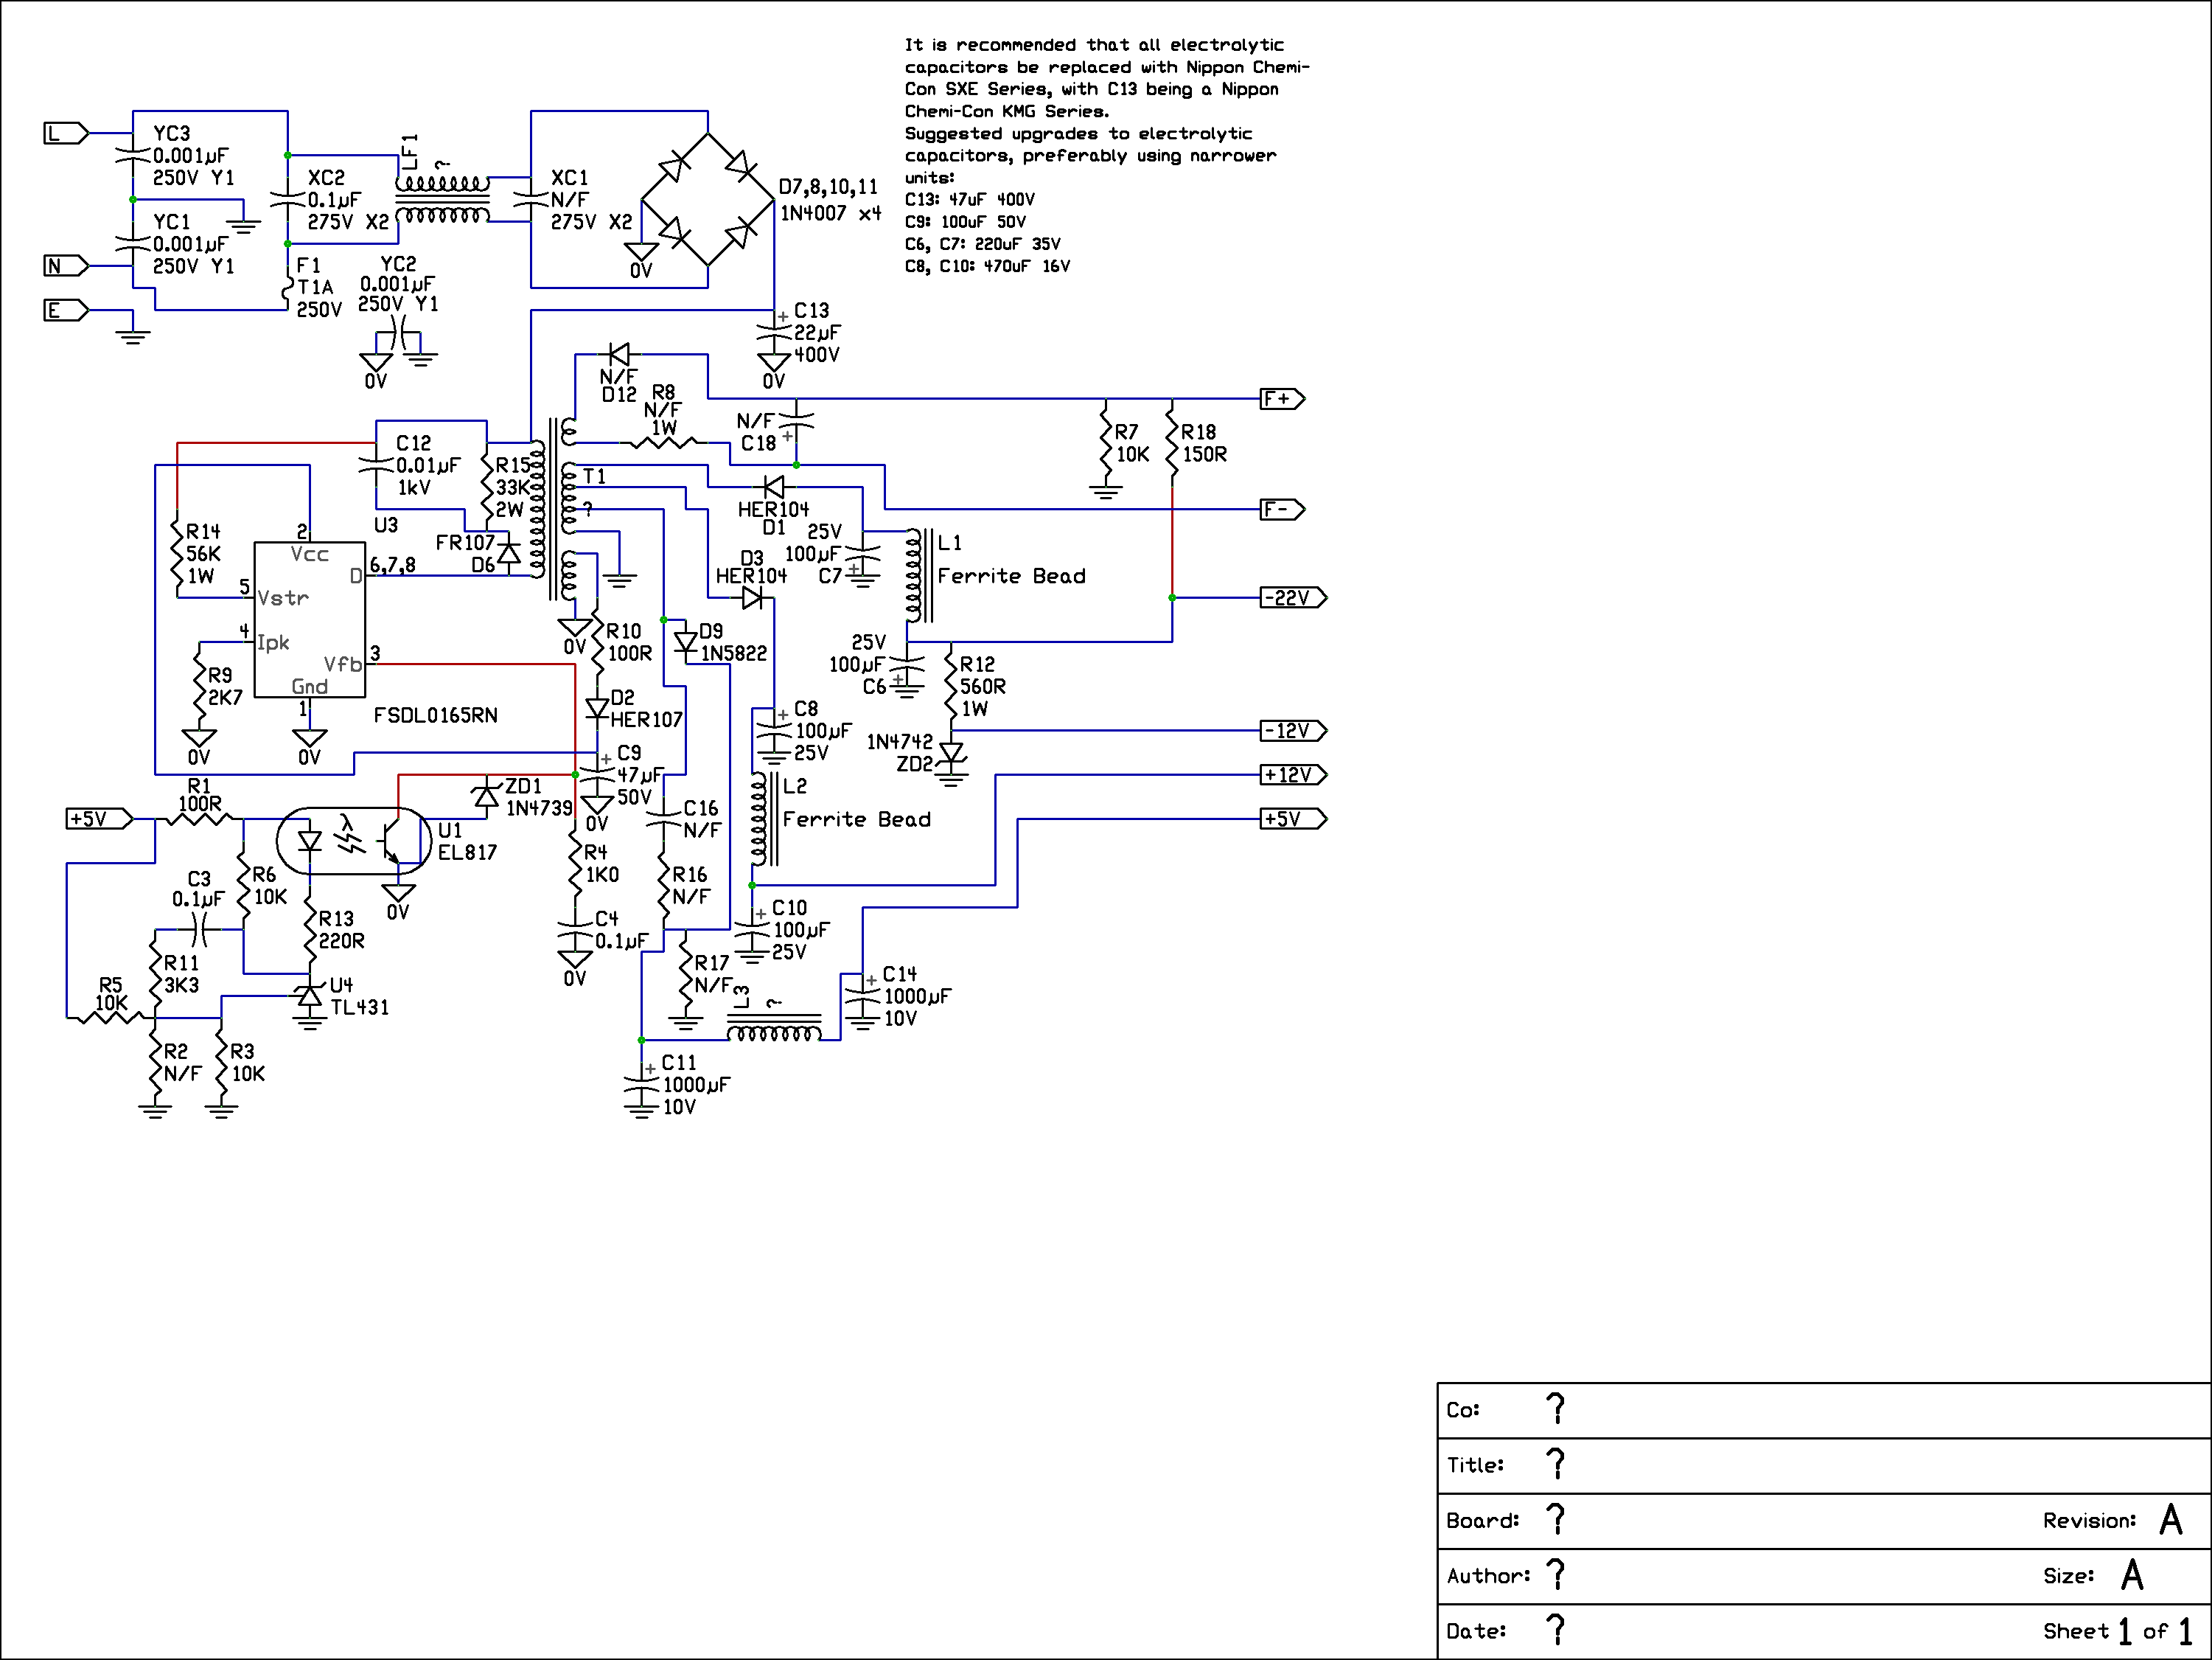Select the 'Revision:' label in title block

2089,1521
